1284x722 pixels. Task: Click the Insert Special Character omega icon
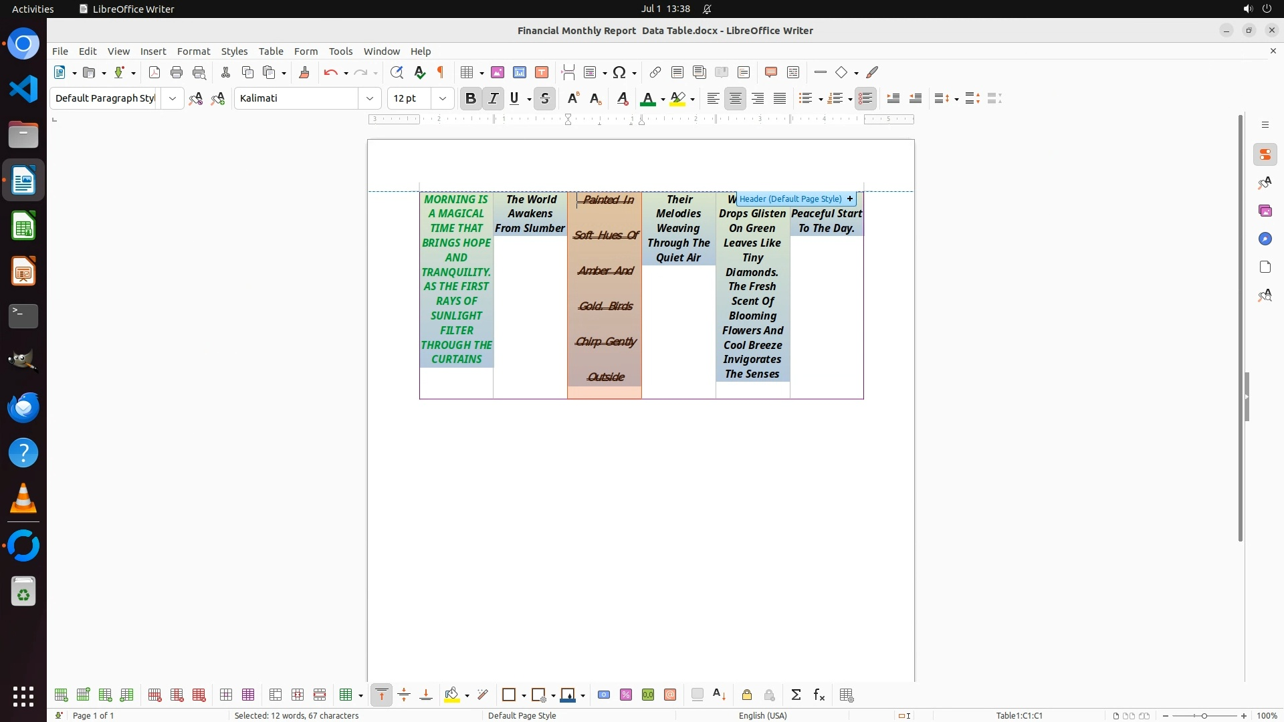coord(619,72)
